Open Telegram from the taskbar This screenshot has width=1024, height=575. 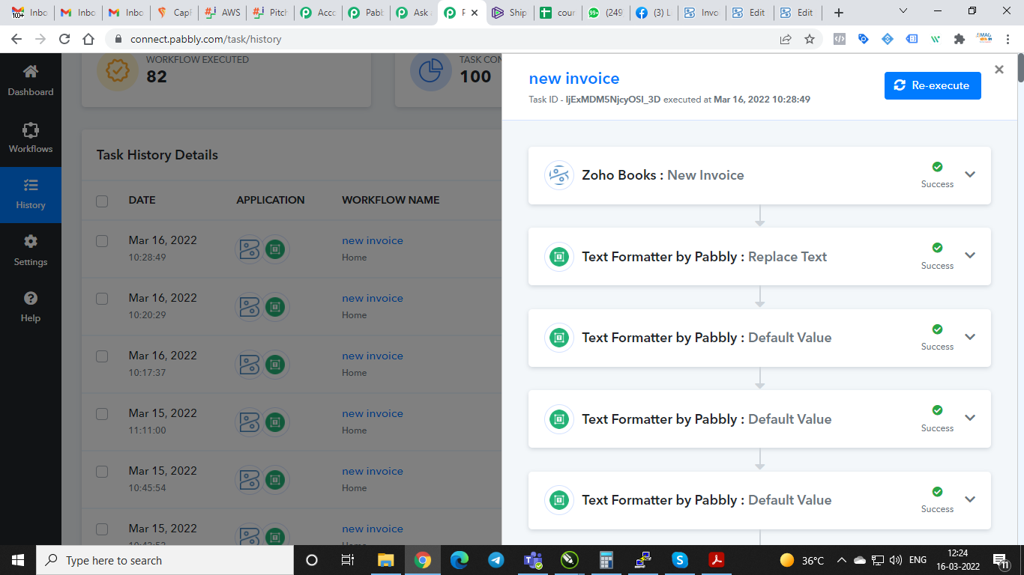pos(496,560)
